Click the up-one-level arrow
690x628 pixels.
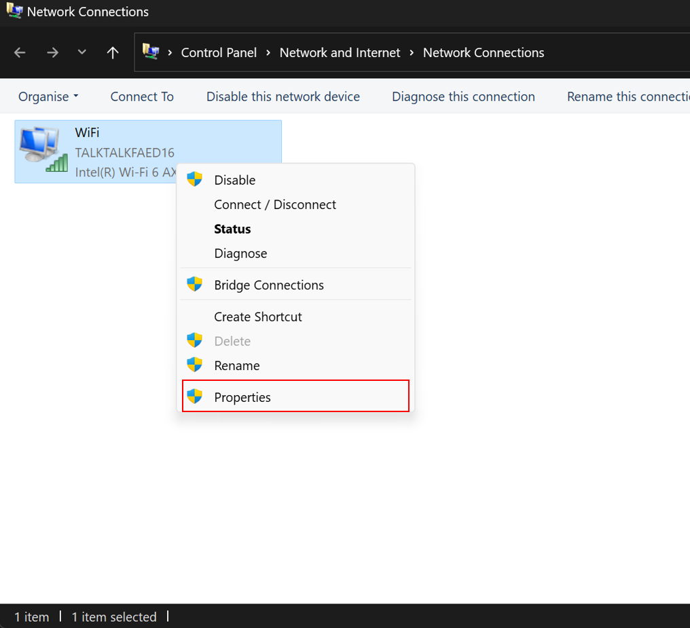[x=113, y=53]
